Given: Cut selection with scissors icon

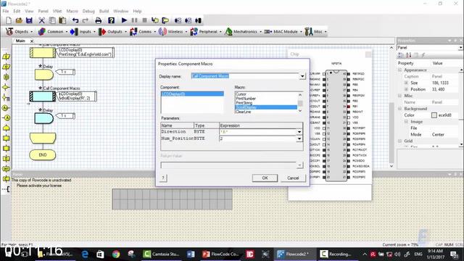Looking at the screenshot, I should click(42, 20).
